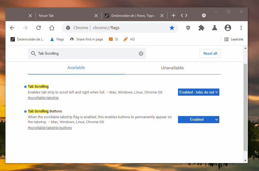Close the leftmost partially hidden tab
259x171 pixels.
tap(30, 16)
